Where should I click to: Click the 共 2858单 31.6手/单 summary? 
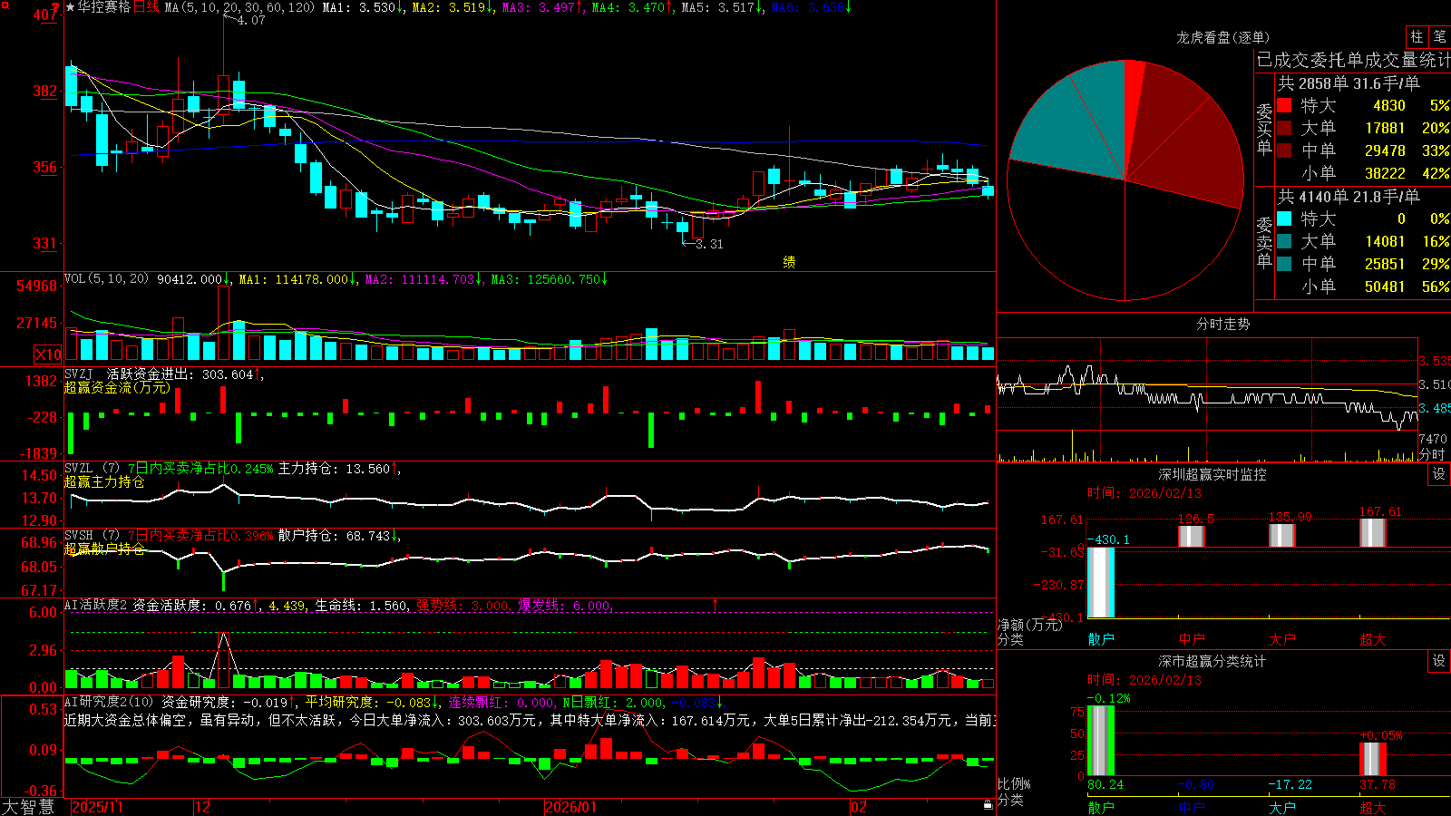coord(1349,83)
